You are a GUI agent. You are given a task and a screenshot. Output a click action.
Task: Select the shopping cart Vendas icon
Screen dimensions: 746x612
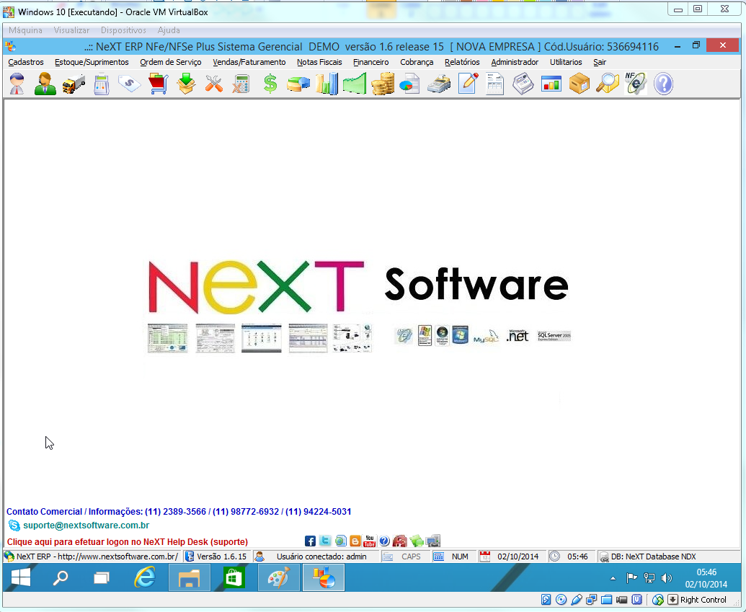coord(157,84)
